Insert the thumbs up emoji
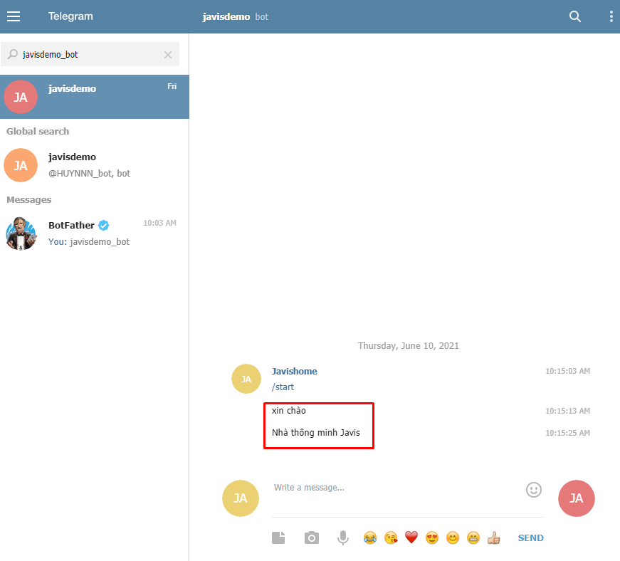Screen dimensions: 620x561 (493, 538)
